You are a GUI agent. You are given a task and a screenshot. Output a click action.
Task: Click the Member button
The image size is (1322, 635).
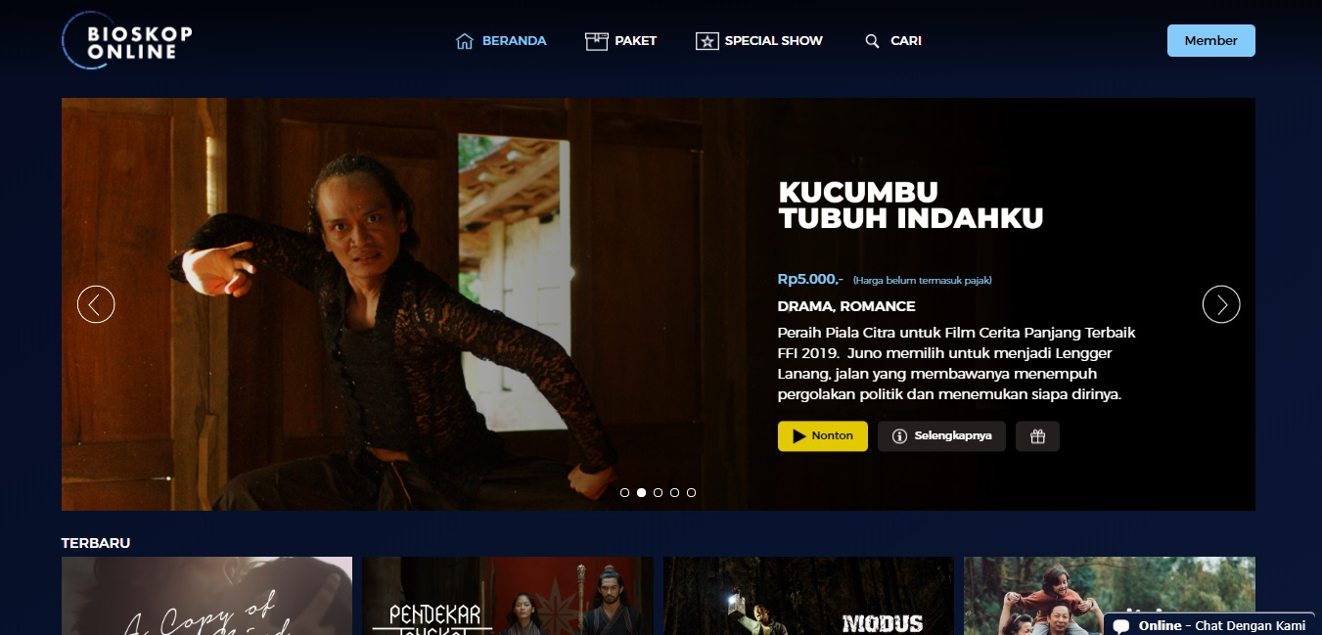coord(1210,41)
